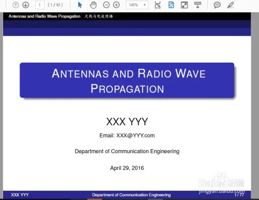Select the fit one full page icon
Image resolution: width=259 pixels, height=200 pixels.
coord(171,5)
